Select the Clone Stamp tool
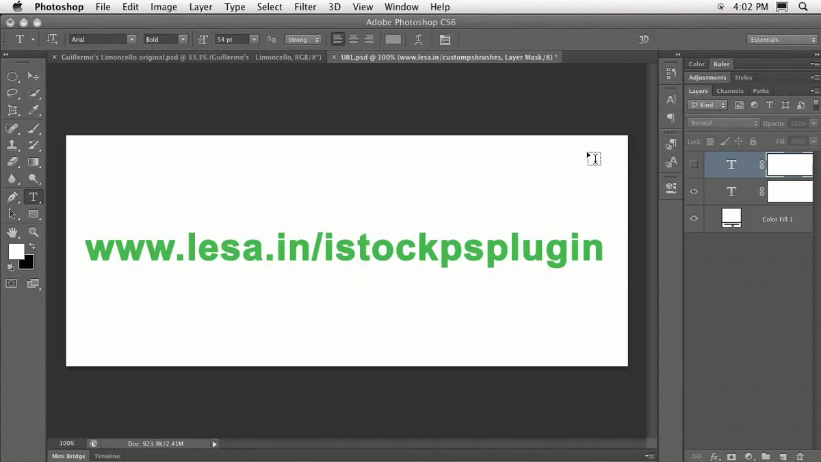 [12, 145]
